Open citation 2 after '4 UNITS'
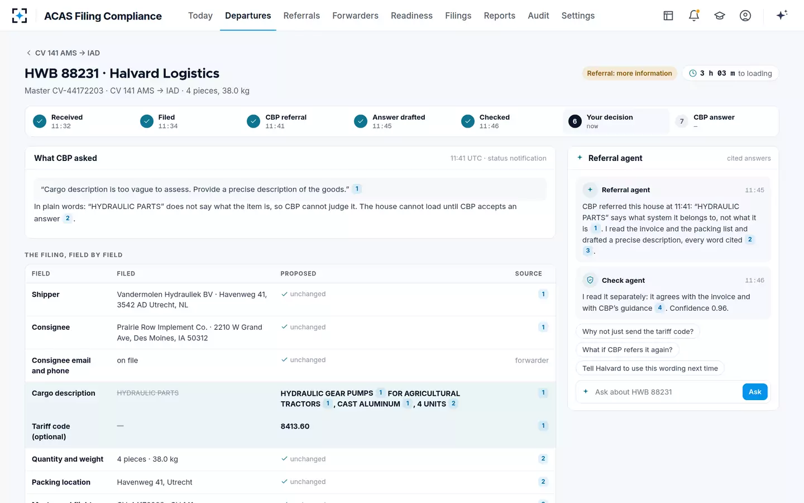The width and height of the screenshot is (804, 503). click(453, 404)
